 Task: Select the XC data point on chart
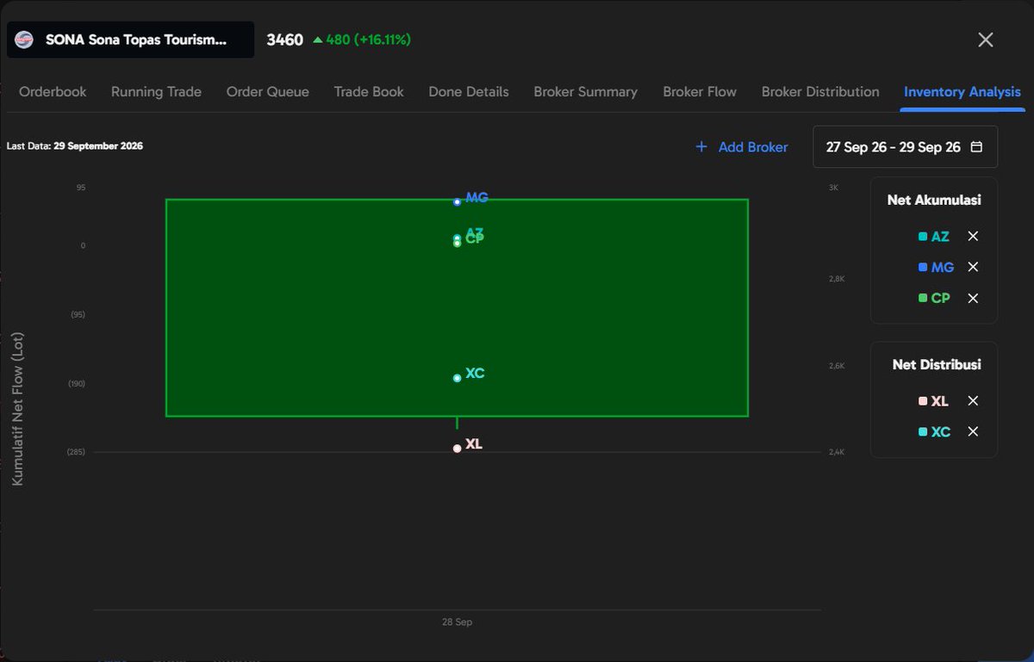[x=457, y=378]
